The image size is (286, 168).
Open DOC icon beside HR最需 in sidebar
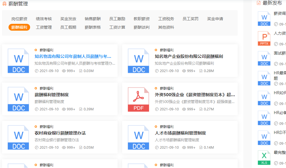click(264, 78)
